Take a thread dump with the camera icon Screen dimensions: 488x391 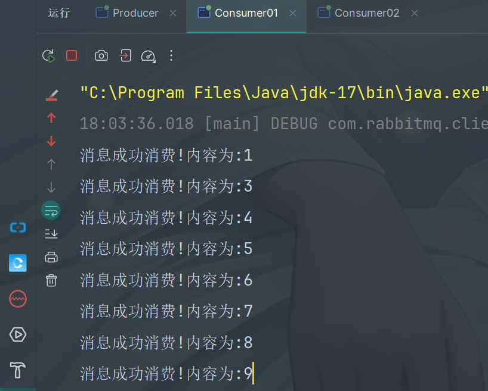click(101, 55)
